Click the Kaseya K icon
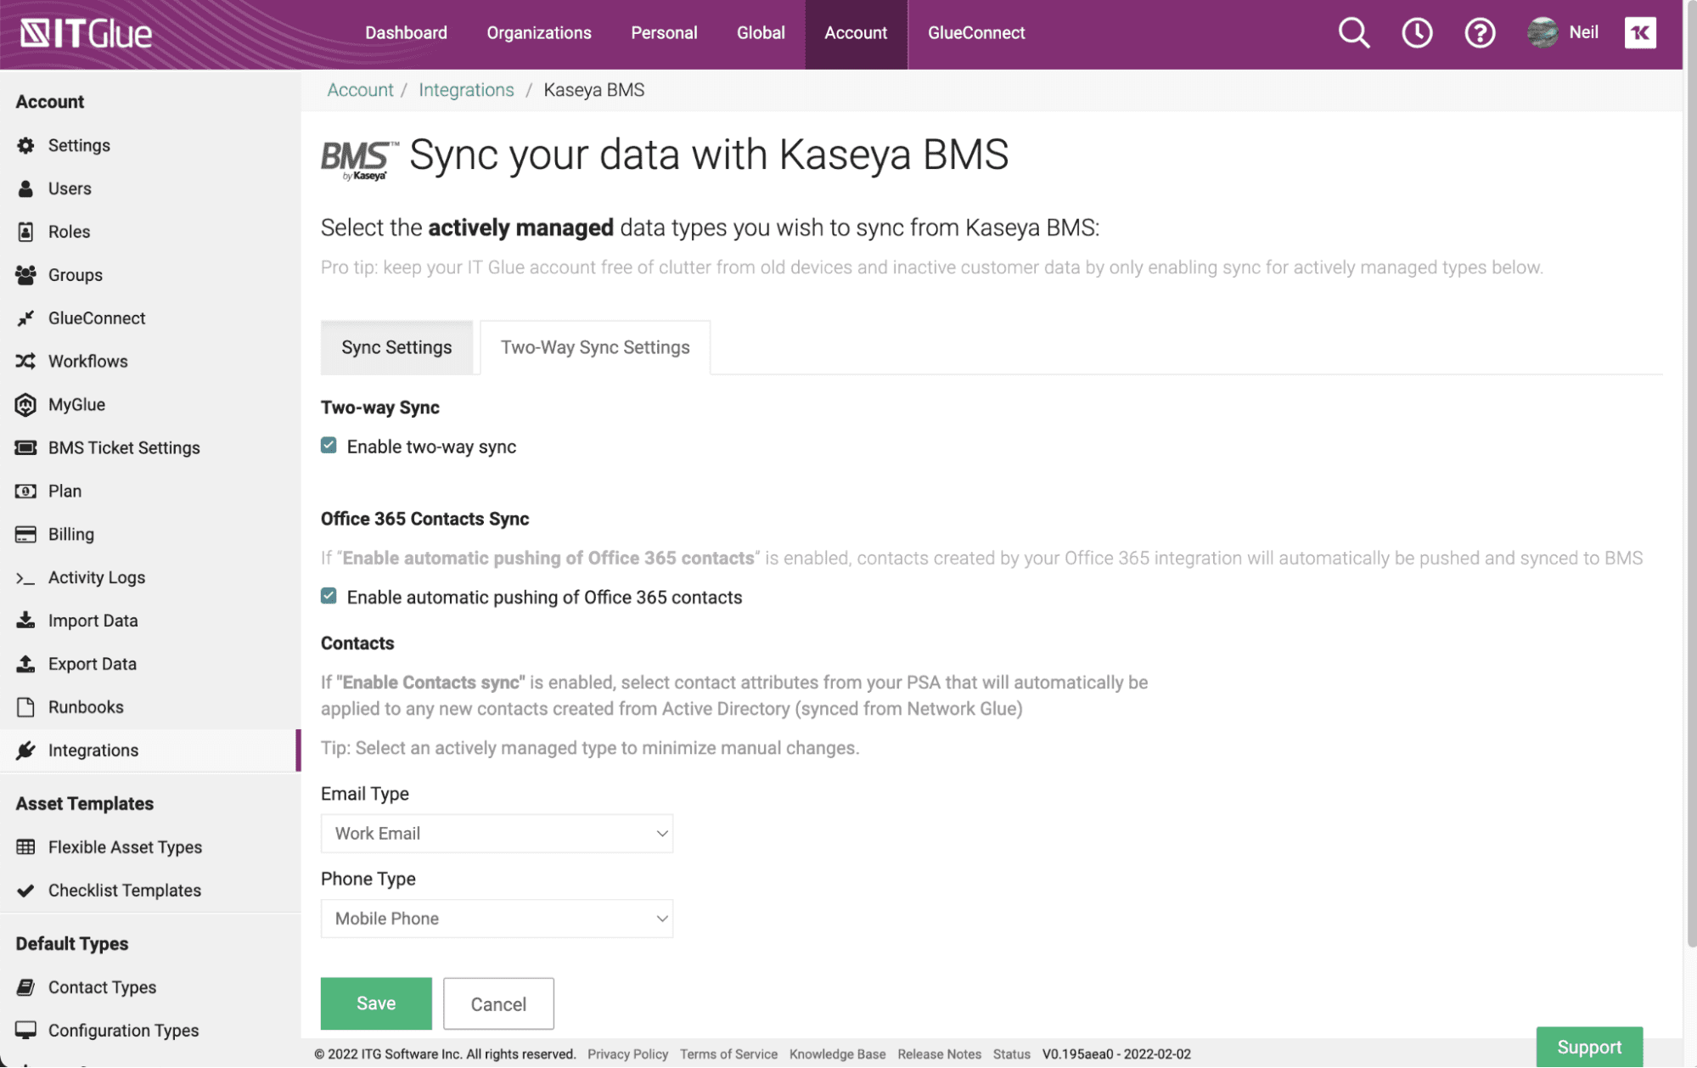This screenshot has width=1697, height=1068. pyautogui.click(x=1639, y=33)
